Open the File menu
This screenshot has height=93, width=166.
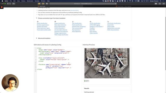(11, 1)
